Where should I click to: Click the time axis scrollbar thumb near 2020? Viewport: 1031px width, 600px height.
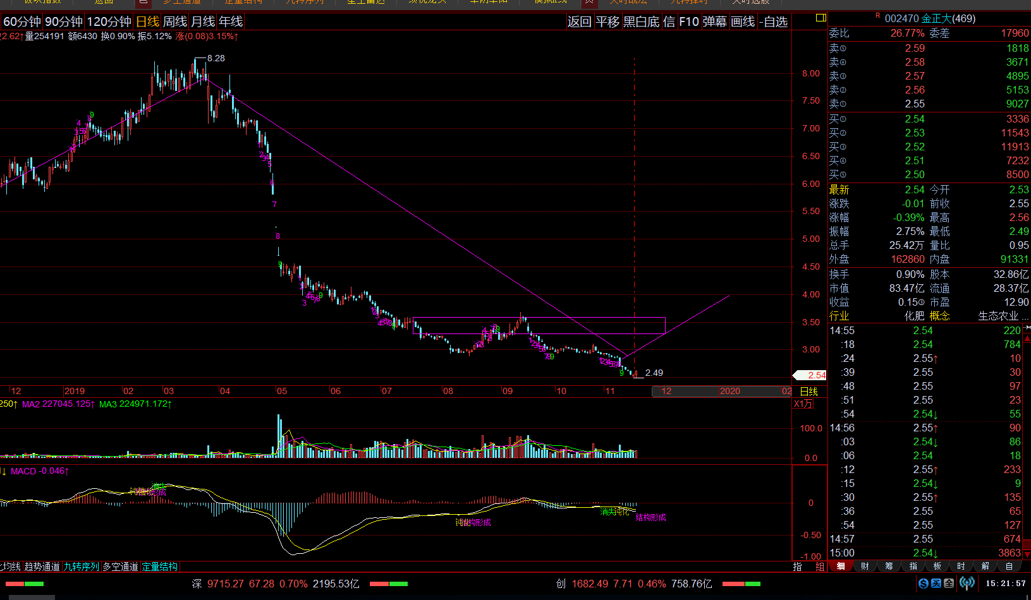722,391
